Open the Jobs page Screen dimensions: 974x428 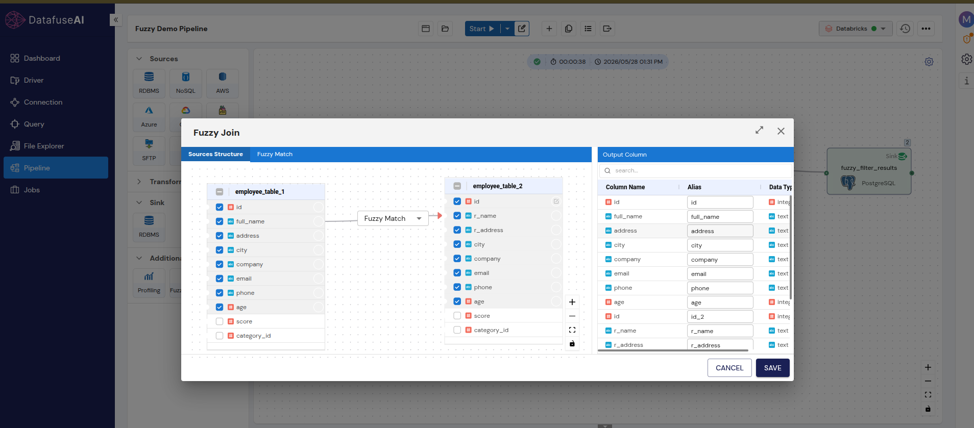(32, 190)
